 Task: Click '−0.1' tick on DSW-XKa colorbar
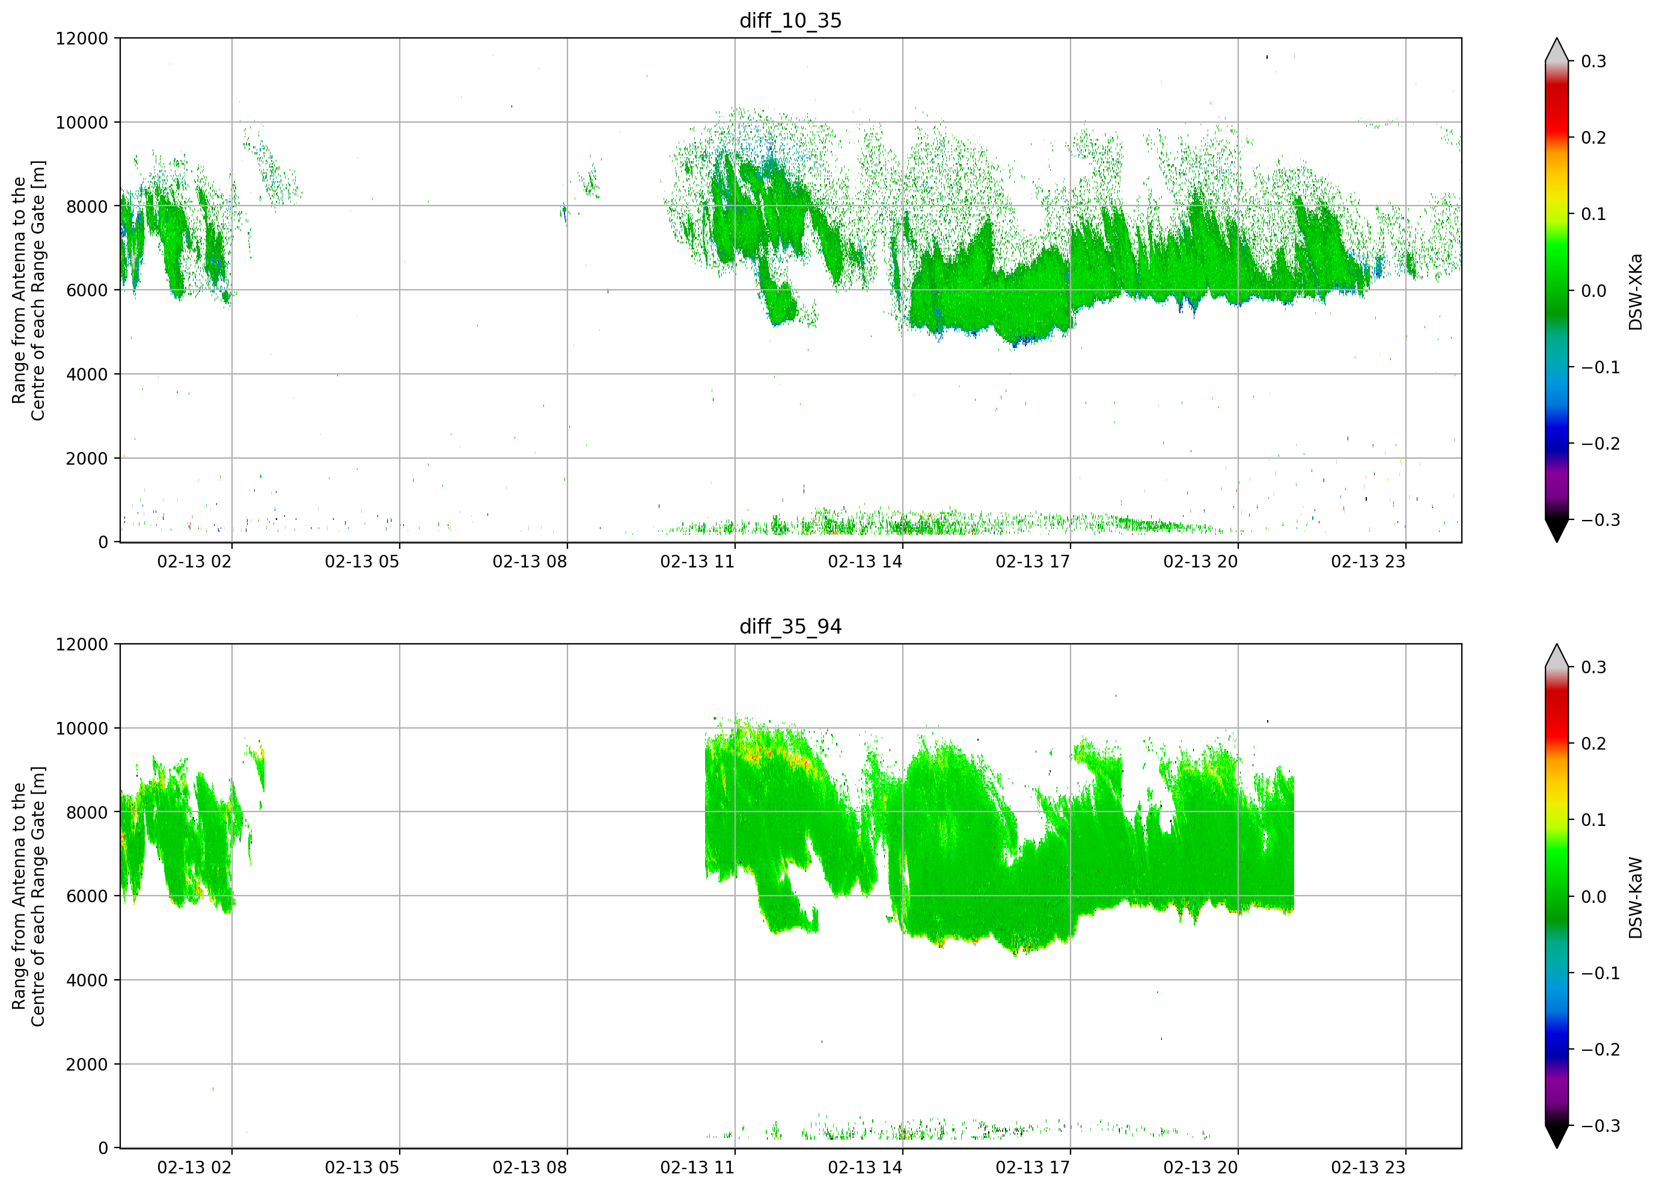[x=1601, y=368]
